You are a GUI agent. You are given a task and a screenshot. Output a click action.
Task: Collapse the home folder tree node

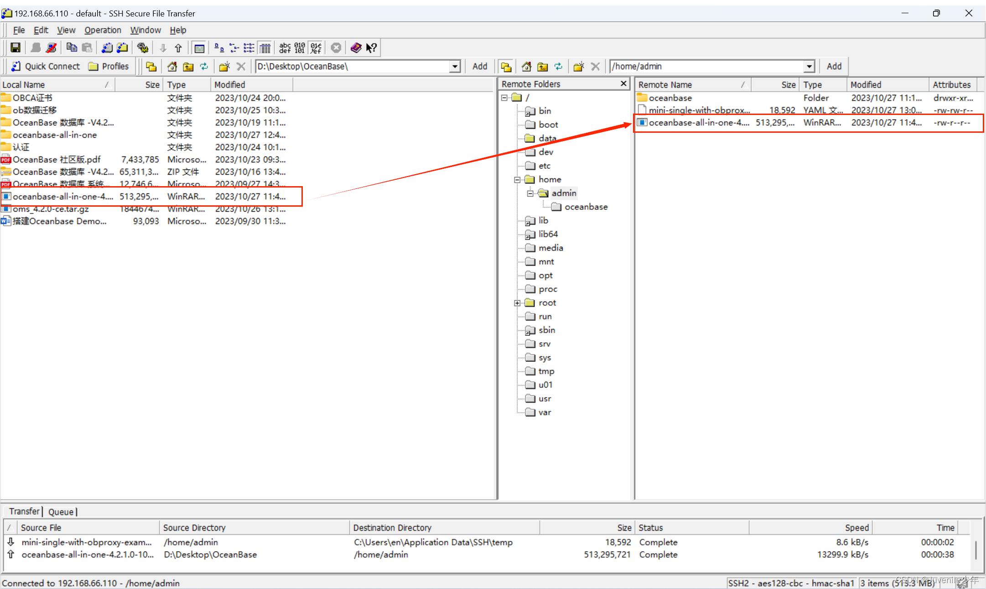tap(517, 180)
